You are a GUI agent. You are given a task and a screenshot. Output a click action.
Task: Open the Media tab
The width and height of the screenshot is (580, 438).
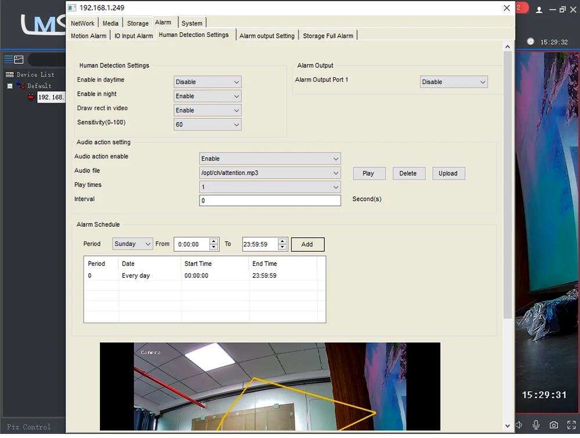[111, 23]
